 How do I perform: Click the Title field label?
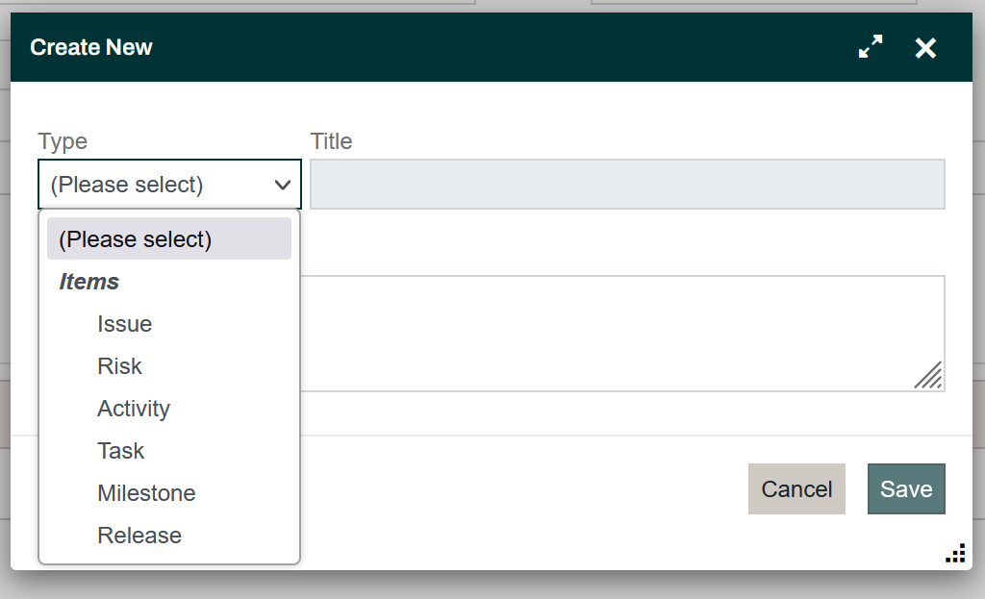click(x=331, y=141)
